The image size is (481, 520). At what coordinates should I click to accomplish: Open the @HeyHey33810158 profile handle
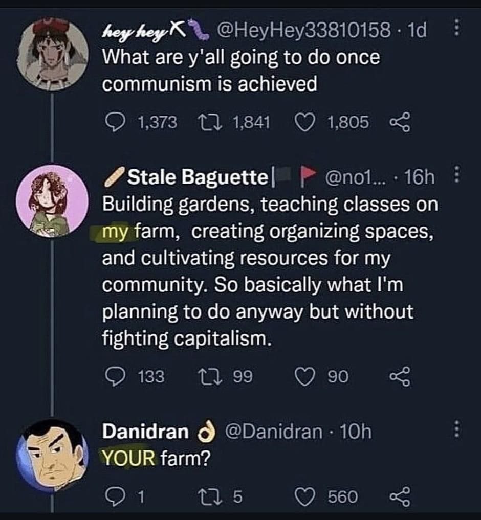pos(303,32)
